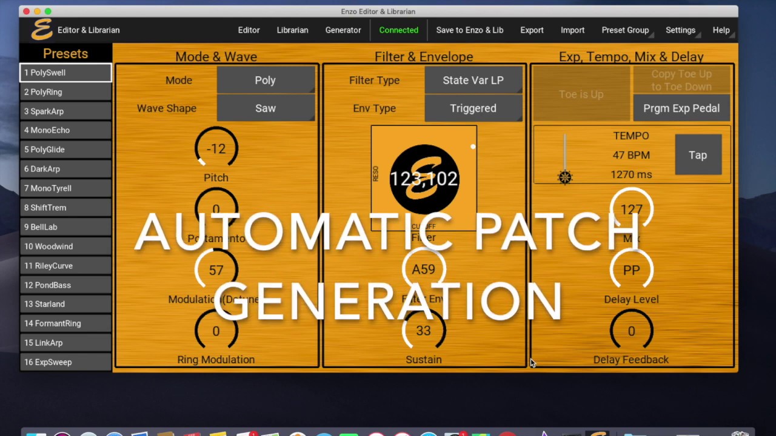Select preset 13 Starland

65,304
